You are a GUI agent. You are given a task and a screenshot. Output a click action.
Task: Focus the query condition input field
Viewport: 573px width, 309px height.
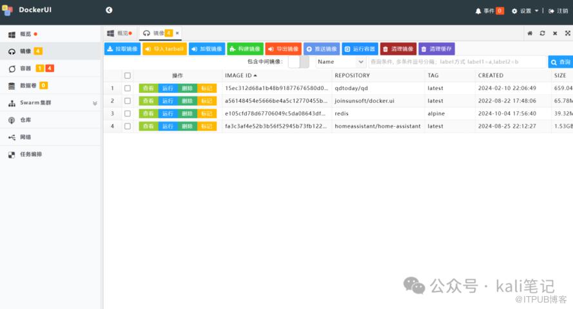[457, 62]
